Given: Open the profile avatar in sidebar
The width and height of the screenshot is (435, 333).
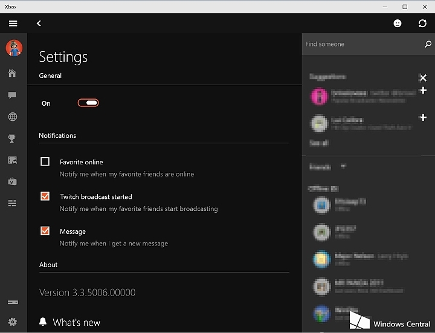Looking at the screenshot, I should [14, 48].
